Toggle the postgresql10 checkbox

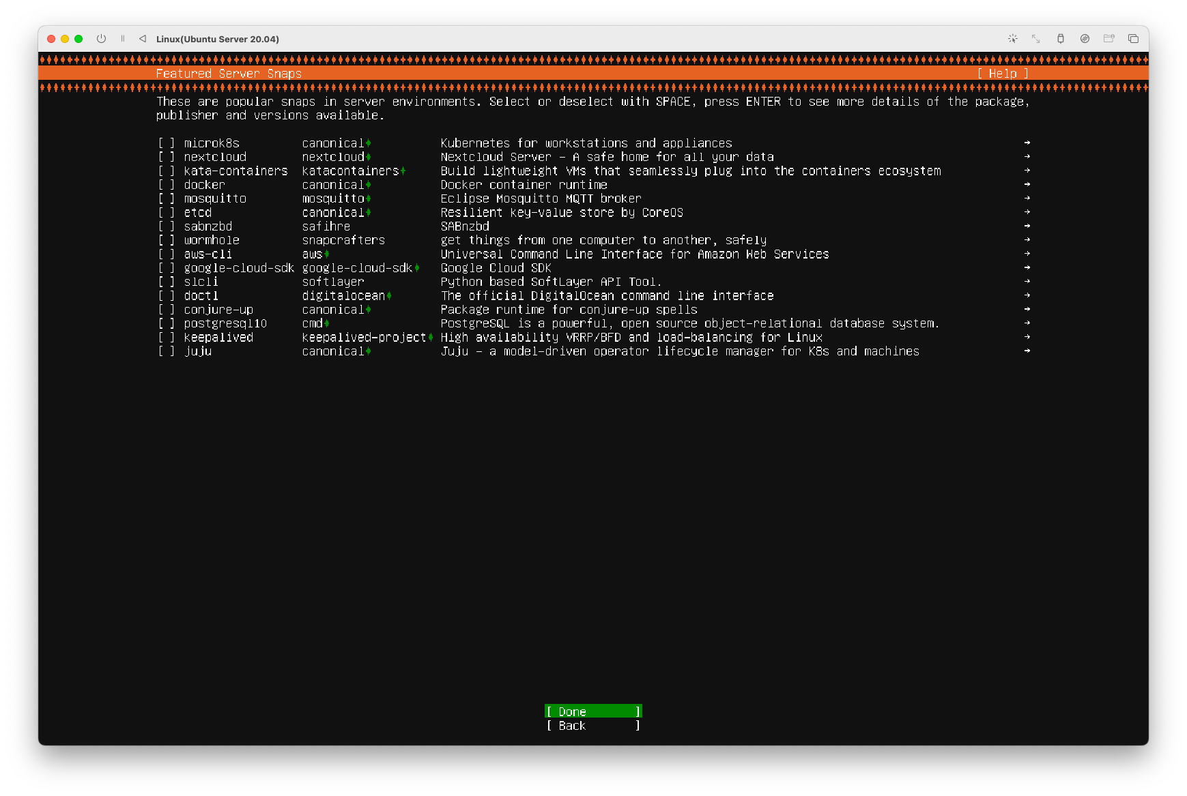coord(167,323)
